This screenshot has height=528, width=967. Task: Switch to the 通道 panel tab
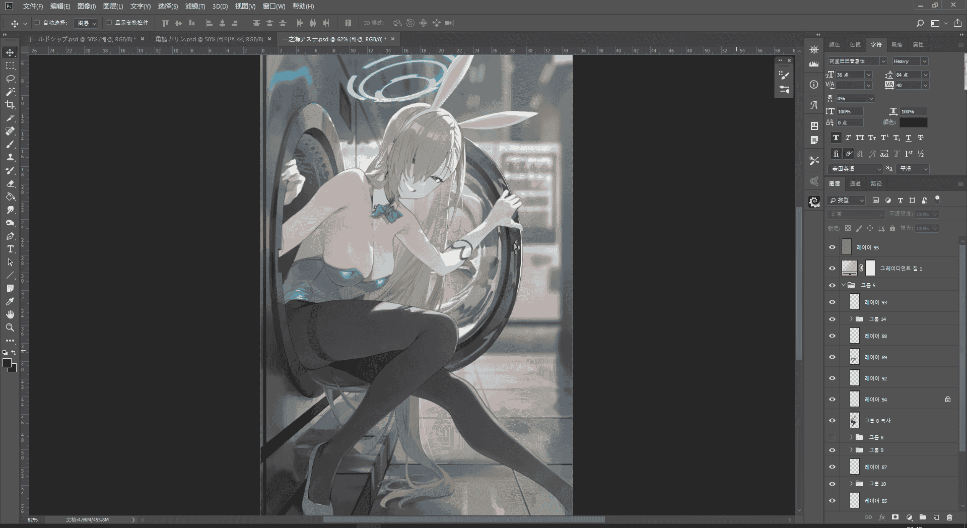[x=855, y=184]
